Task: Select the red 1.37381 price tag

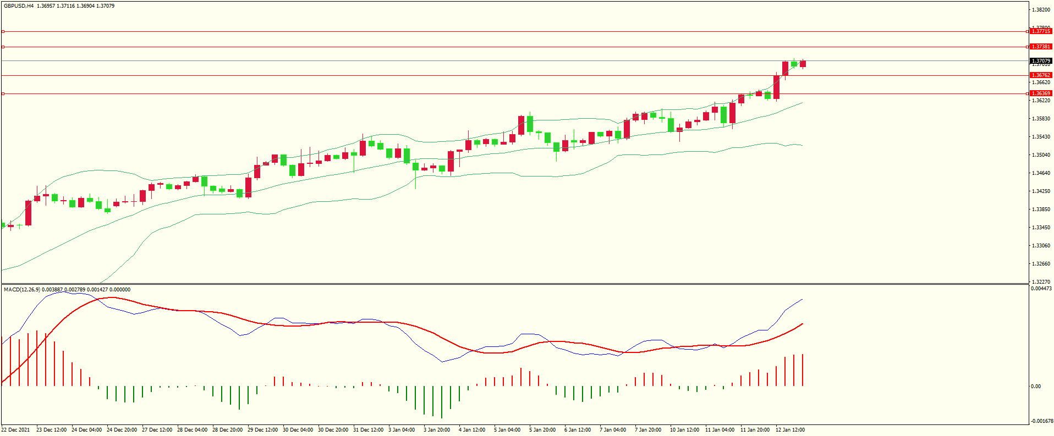Action: tap(1040, 47)
